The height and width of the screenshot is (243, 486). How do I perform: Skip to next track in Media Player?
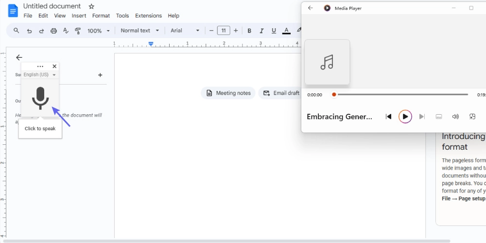[x=422, y=117]
